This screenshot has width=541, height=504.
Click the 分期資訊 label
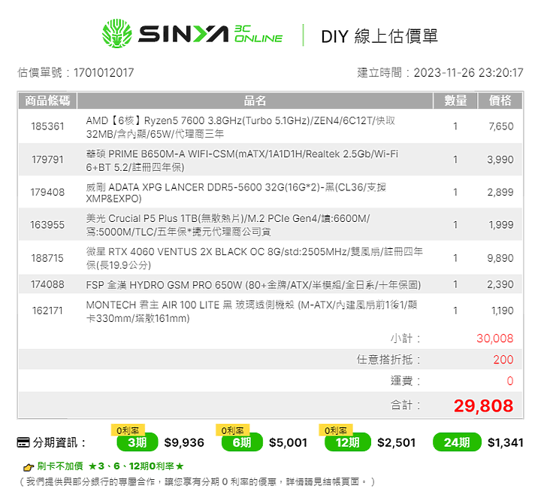coord(59,442)
